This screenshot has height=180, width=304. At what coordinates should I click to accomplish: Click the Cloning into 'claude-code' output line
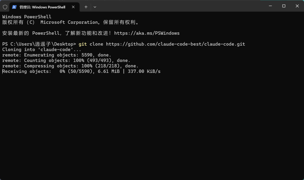click(x=42, y=49)
